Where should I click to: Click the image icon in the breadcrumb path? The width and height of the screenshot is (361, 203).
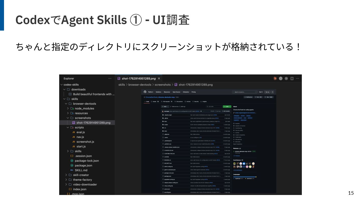click(176, 85)
